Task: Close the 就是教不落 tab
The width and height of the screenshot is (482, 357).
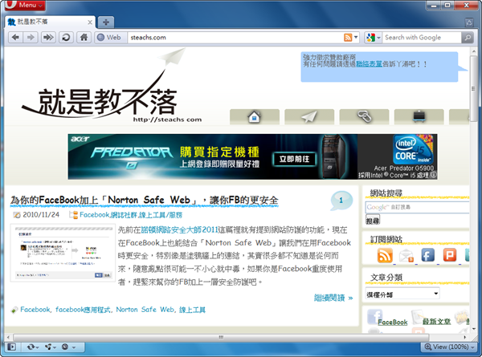Action: pos(90,22)
